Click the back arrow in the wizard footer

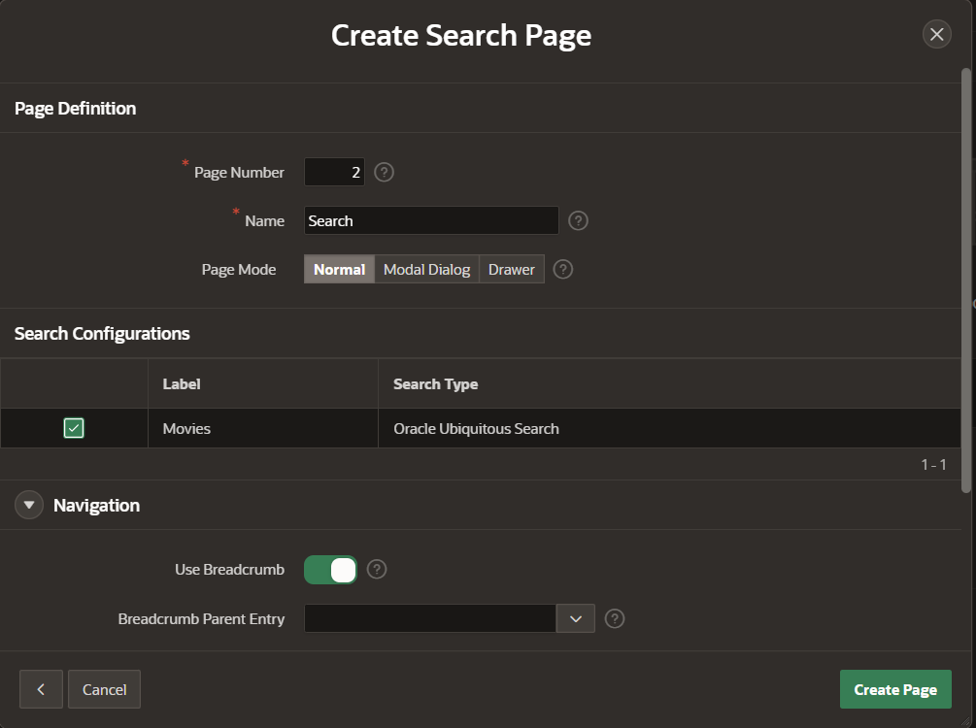[41, 689]
